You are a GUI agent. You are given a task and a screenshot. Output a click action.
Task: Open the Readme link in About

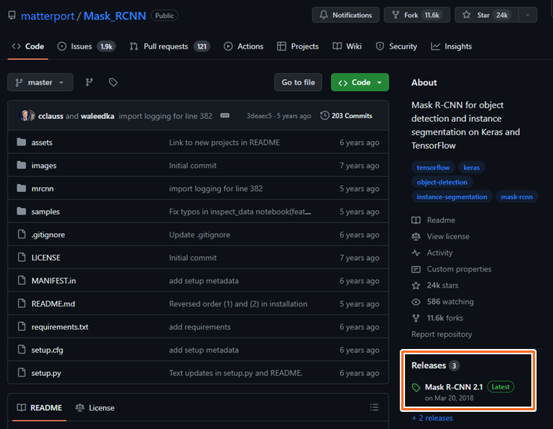pos(433,220)
